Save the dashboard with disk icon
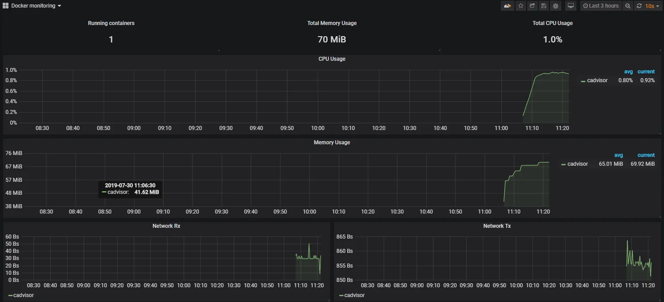This screenshot has width=664, height=302. point(544,6)
